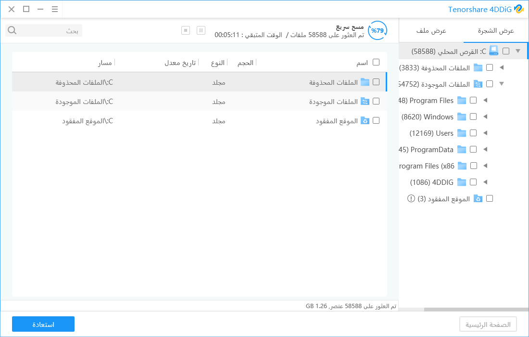
Task: Click the الصفحة الرئيسية home button
Action: click(488, 324)
